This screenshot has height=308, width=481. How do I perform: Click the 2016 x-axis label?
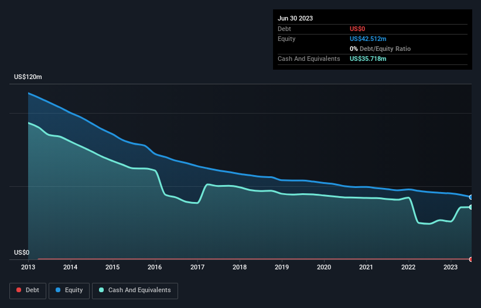(x=155, y=267)
